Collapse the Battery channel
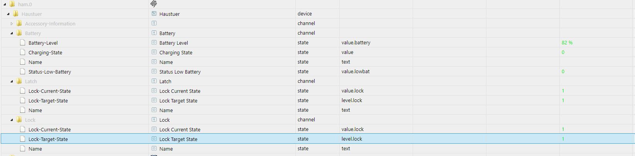This screenshot has height=156, width=635. click(12, 33)
